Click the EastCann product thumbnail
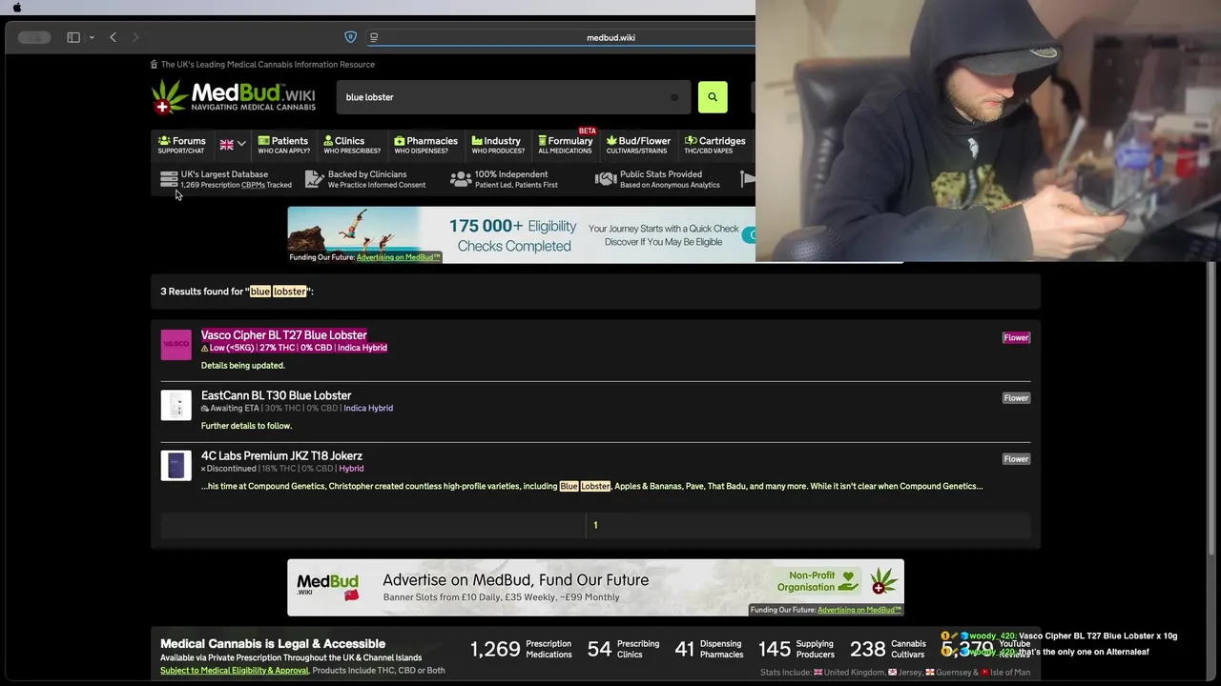 [x=176, y=405]
